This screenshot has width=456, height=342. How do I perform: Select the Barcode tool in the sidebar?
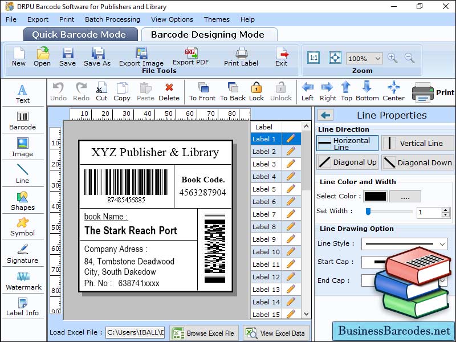tap(22, 119)
